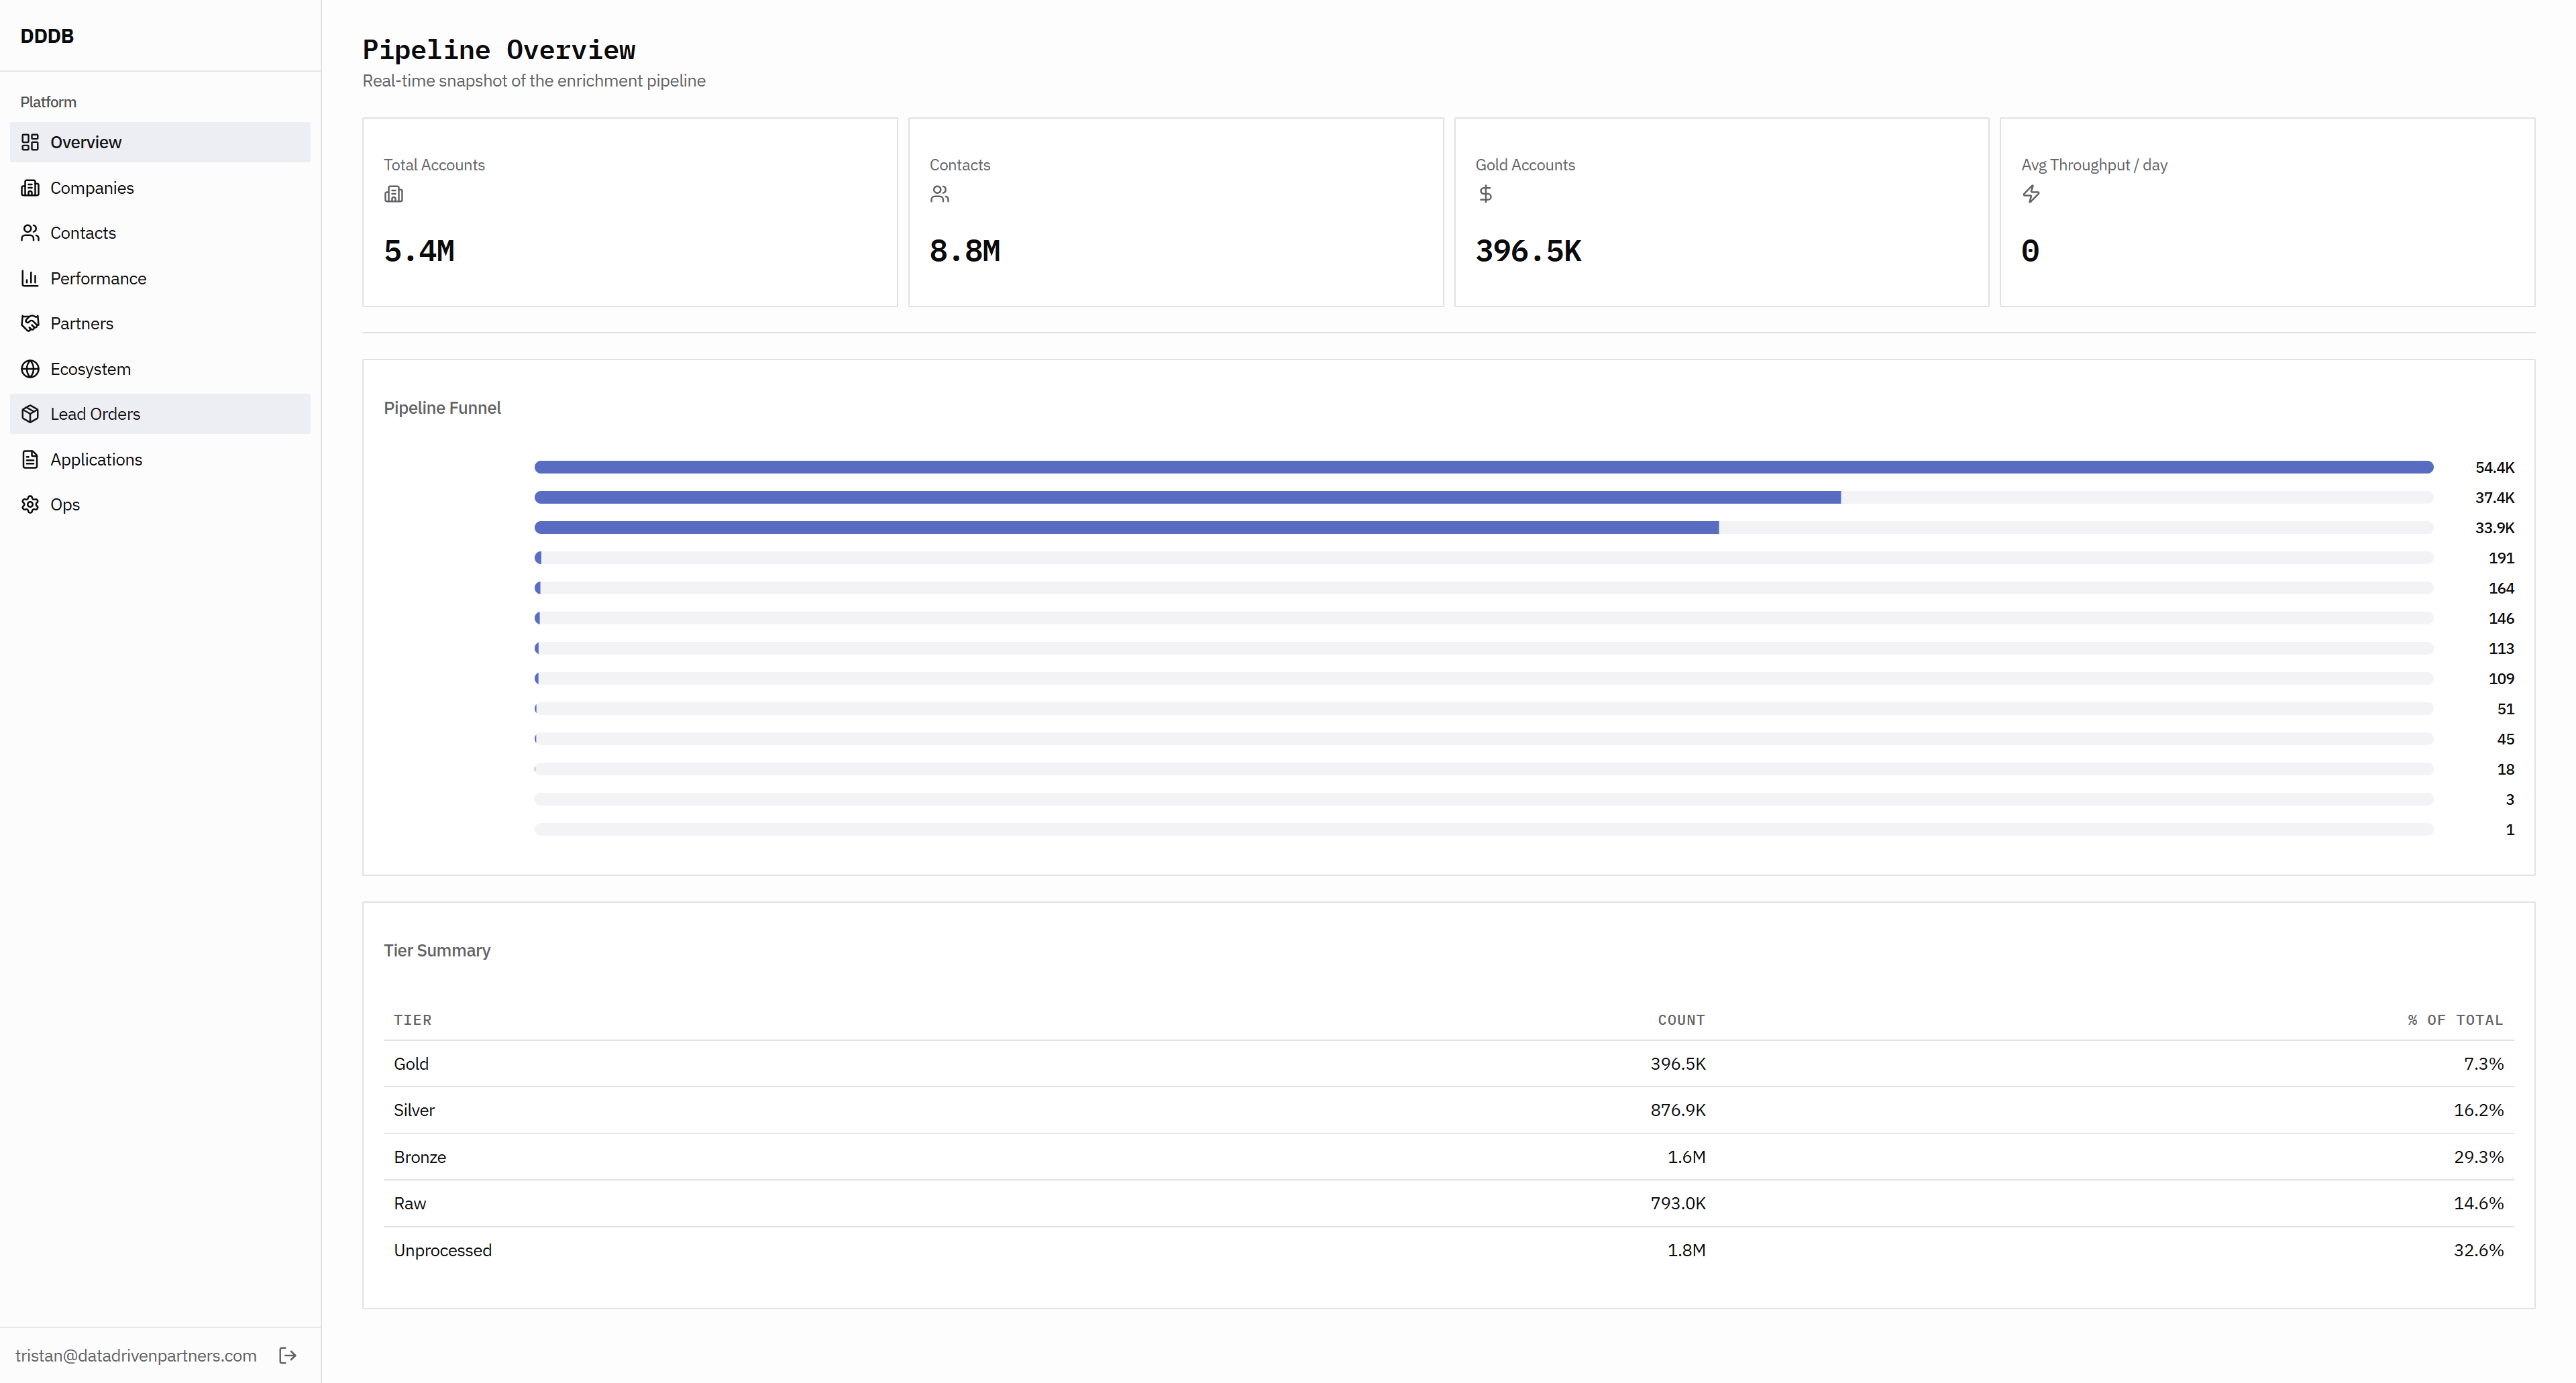Click the tristan@datadrivenpartners.com account label

(x=136, y=1355)
